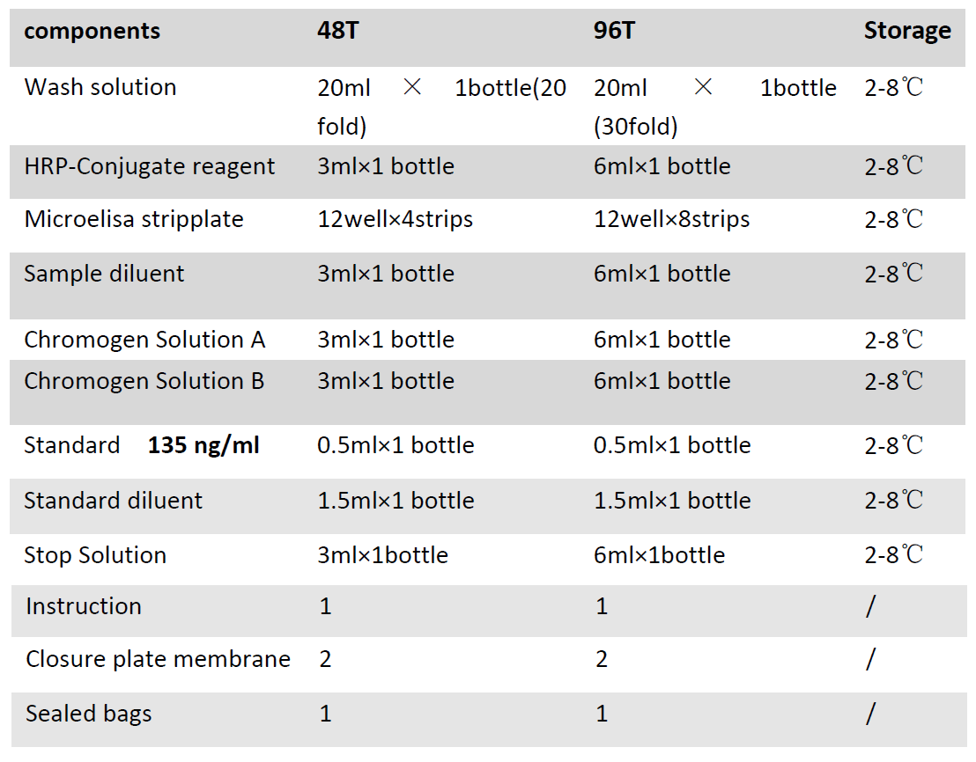This screenshot has height=762, width=976.
Task: Click the "Chromogen Solution B" label
Action: coord(144,381)
